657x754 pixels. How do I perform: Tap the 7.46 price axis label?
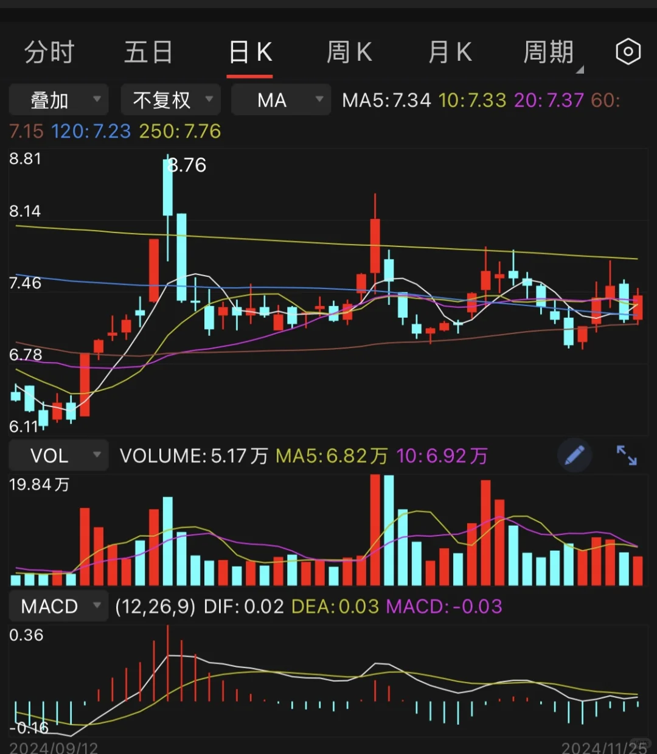pyautogui.click(x=25, y=283)
